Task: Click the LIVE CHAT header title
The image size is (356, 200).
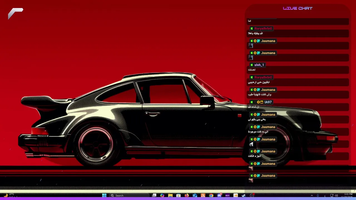Action: click(298, 8)
